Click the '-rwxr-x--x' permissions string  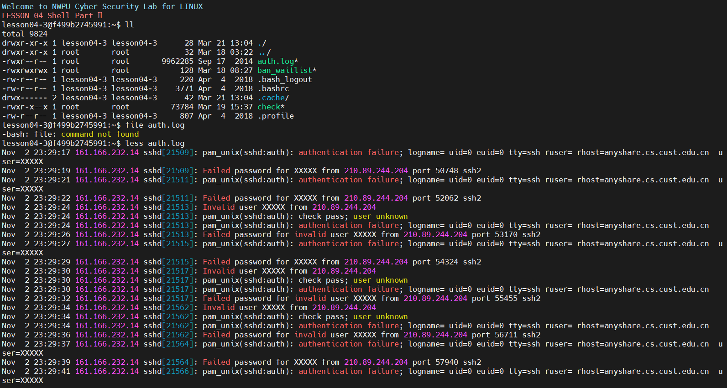[25, 107]
